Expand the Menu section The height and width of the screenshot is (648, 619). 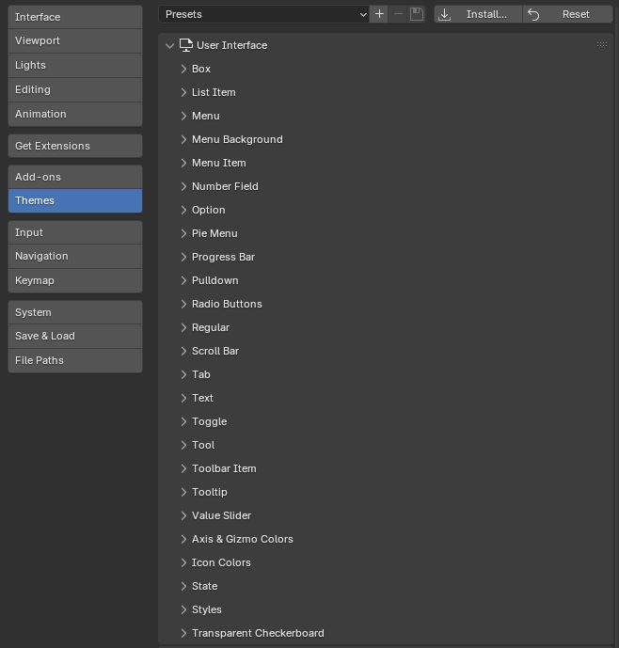183,116
